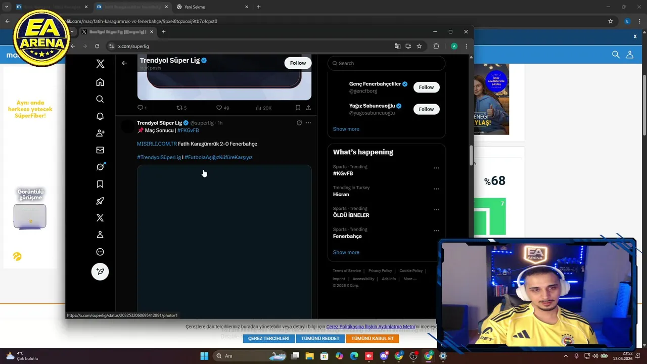Share the post with 20K views
Screen dimensions: 647x364
point(308,108)
